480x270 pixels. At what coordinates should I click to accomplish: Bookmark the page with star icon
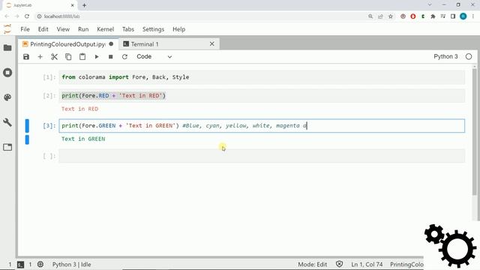[391, 16]
